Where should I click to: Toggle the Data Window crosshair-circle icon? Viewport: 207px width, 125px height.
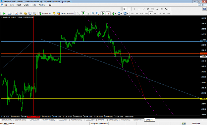21,13
